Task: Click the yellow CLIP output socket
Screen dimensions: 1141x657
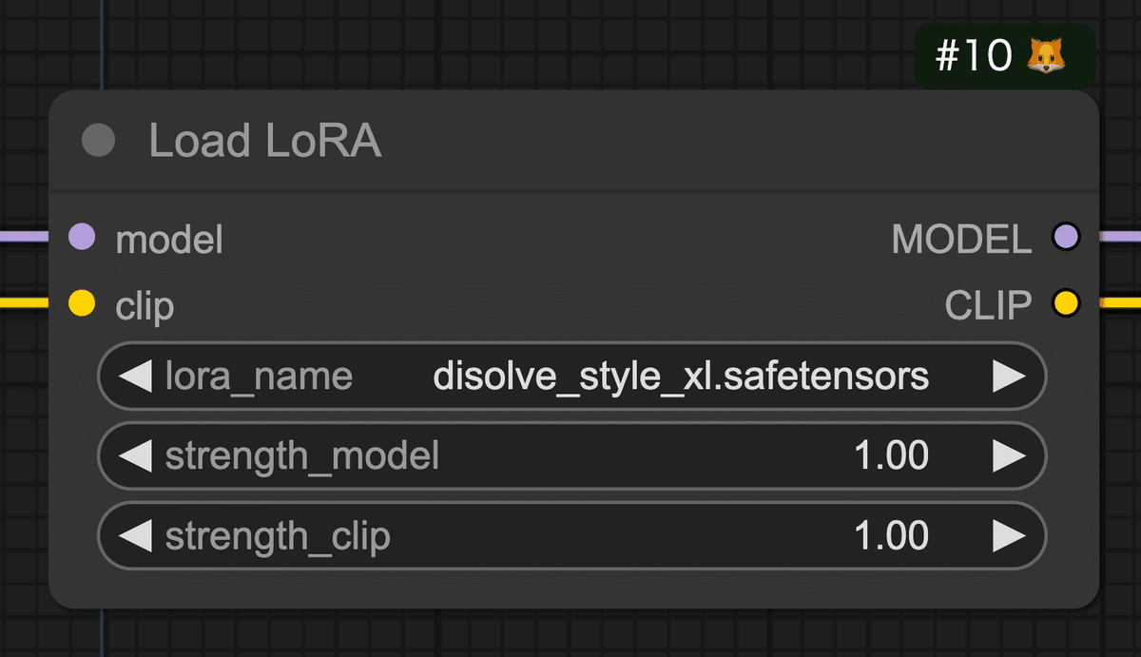Action: coord(1066,304)
